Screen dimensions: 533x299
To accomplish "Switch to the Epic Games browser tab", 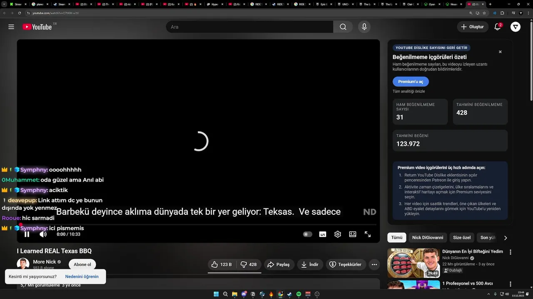I will click(324, 4).
